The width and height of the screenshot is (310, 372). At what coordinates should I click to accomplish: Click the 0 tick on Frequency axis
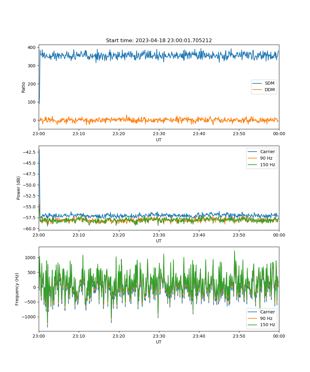[x=35, y=287]
